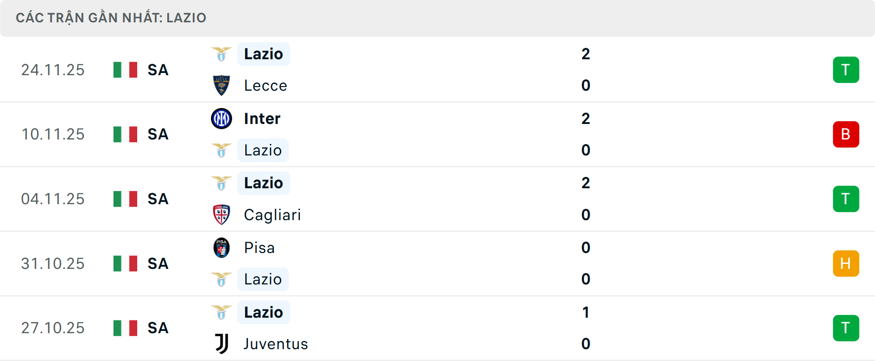The image size is (875, 361).
Task: Click the red B result badge
Action: tap(846, 134)
